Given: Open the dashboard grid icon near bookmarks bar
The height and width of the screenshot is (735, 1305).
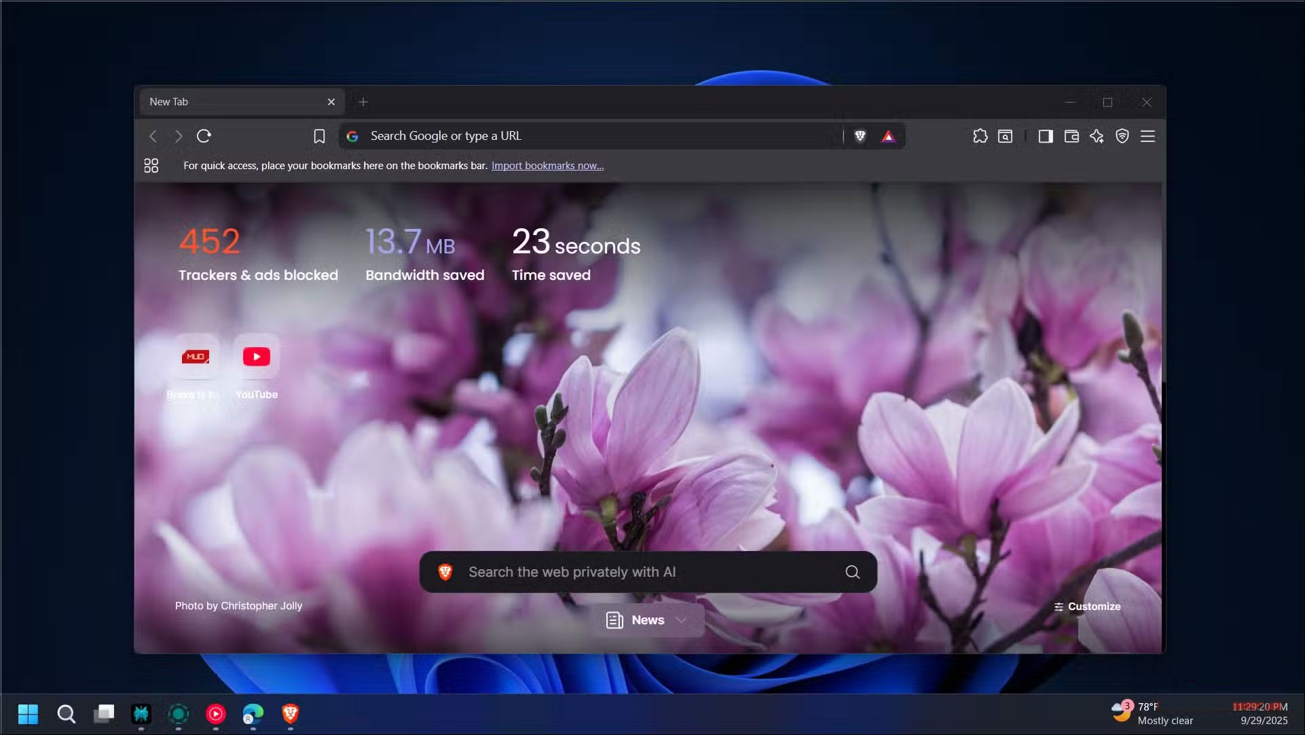Looking at the screenshot, I should coord(151,165).
